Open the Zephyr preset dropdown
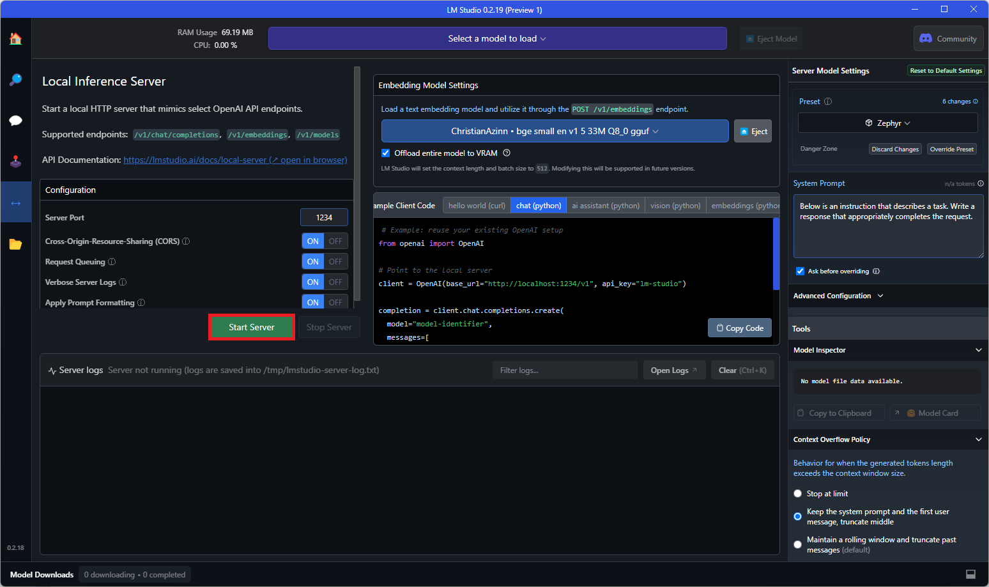The width and height of the screenshot is (989, 587). tap(887, 123)
